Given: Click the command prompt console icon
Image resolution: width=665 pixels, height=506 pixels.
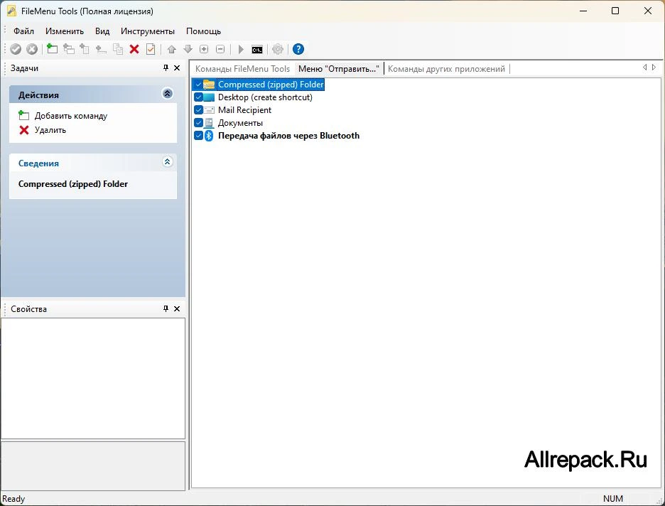Looking at the screenshot, I should [257, 50].
